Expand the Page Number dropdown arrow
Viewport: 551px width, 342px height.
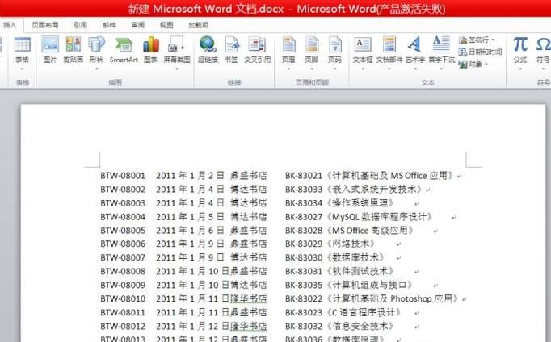pyautogui.click(x=335, y=69)
